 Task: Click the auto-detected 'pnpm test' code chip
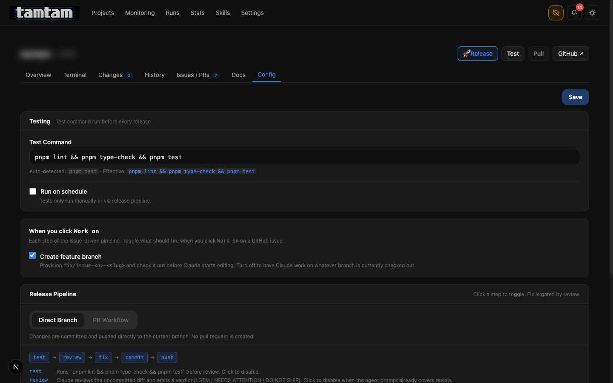pyautogui.click(x=83, y=171)
